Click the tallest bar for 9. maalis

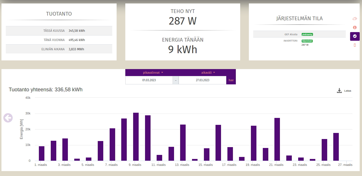pos(136,137)
